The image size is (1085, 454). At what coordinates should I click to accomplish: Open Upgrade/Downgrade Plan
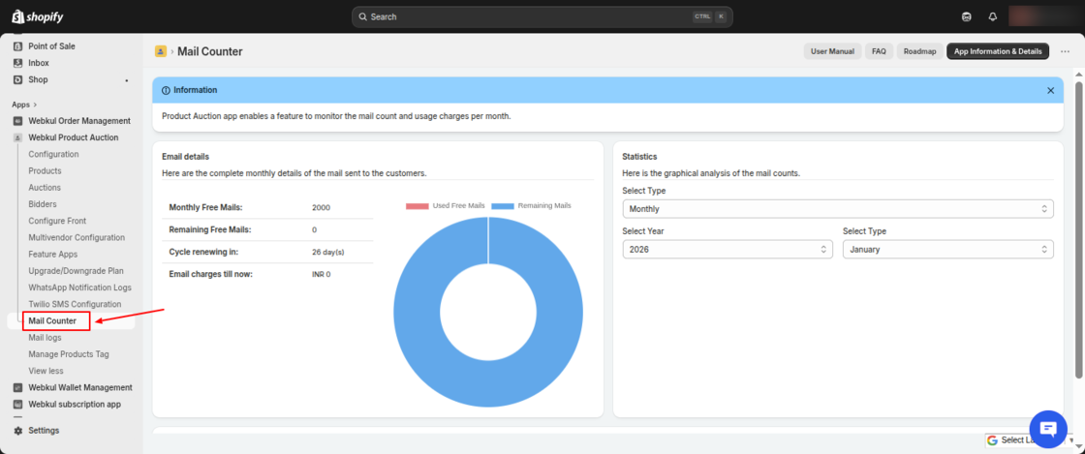click(77, 271)
